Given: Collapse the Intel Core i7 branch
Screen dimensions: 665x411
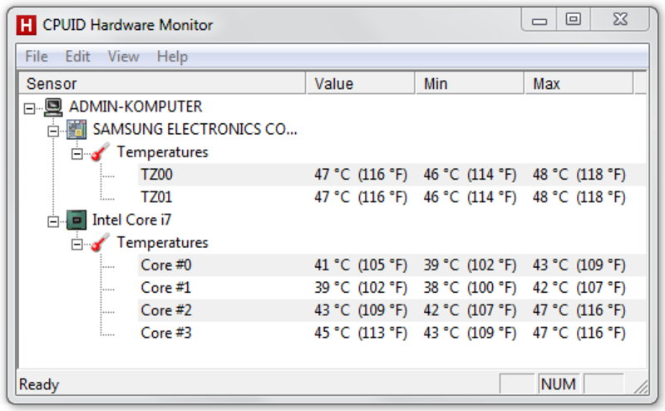Looking at the screenshot, I should coord(53,221).
